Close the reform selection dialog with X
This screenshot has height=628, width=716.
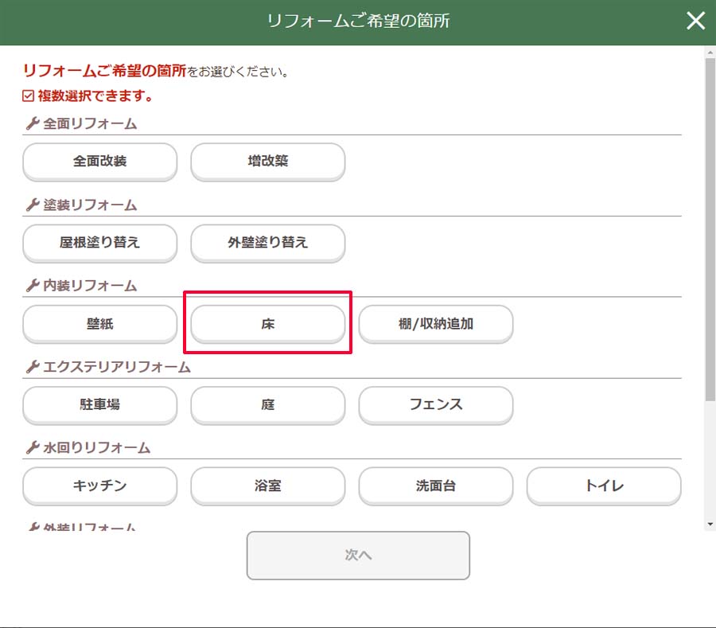[x=695, y=21]
